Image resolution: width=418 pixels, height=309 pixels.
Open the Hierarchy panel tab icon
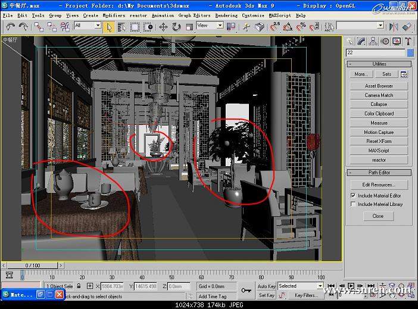point(373,40)
